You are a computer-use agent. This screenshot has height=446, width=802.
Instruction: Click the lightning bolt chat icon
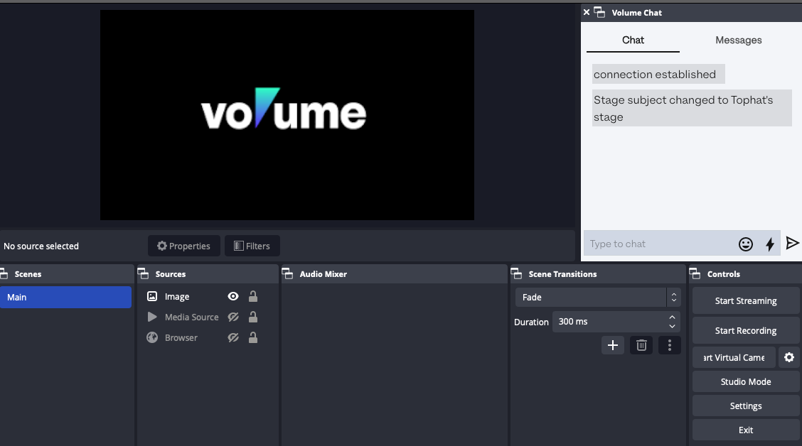coord(770,244)
